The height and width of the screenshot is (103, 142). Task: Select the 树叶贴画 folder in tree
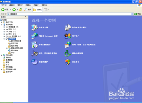pos(9,67)
